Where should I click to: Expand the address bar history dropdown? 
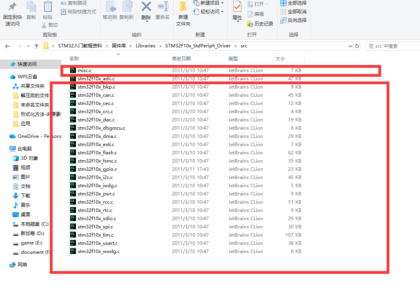pos(351,46)
